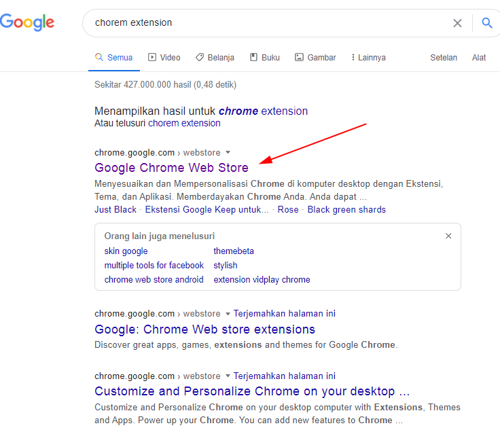Switch to the Buku tab

click(x=265, y=57)
